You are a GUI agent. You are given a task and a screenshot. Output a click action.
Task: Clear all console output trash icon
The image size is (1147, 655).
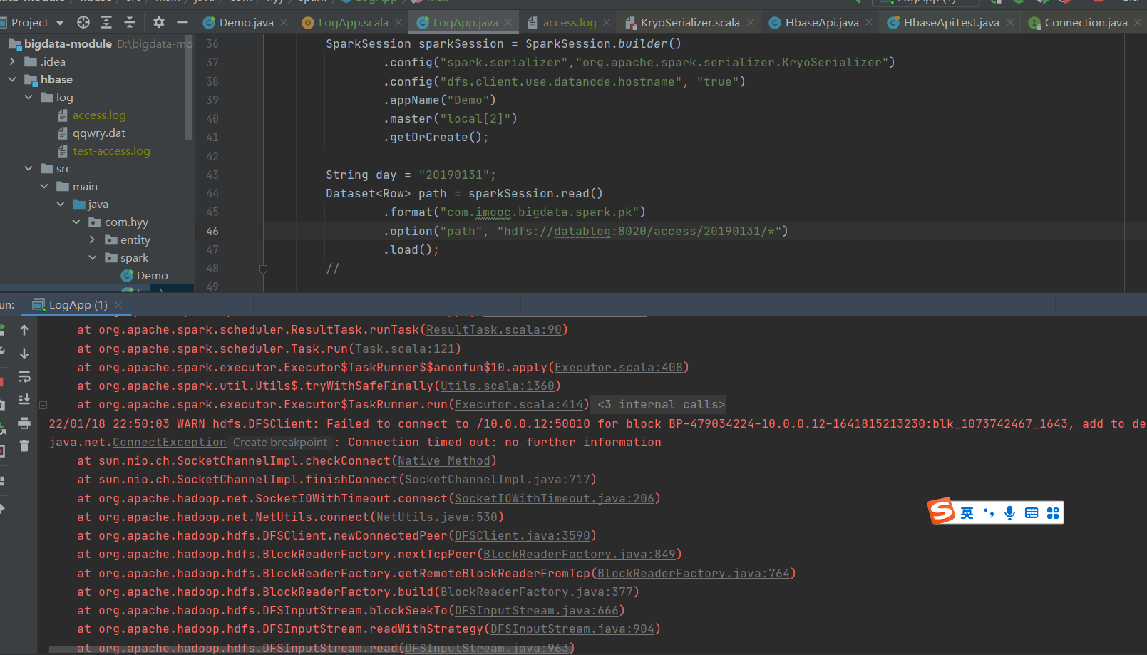point(24,445)
